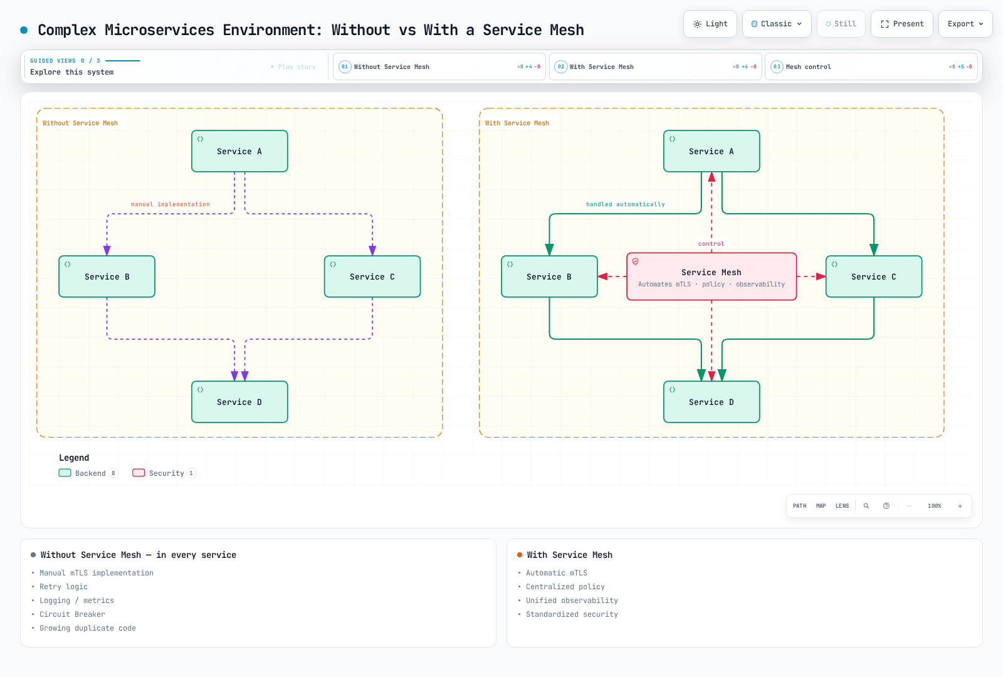Select guided view 02 With Service Mesh

click(656, 66)
